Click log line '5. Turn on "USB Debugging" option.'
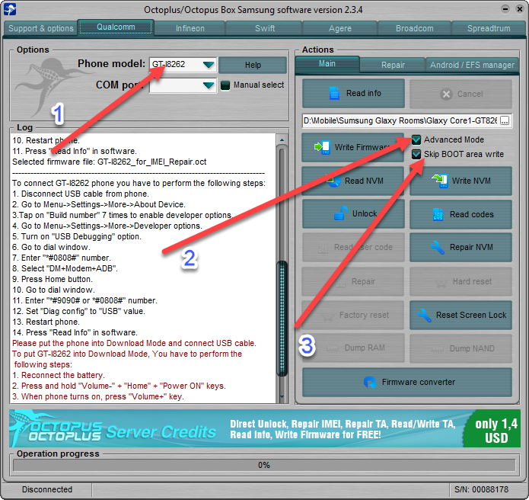The image size is (529, 500). 77,236
